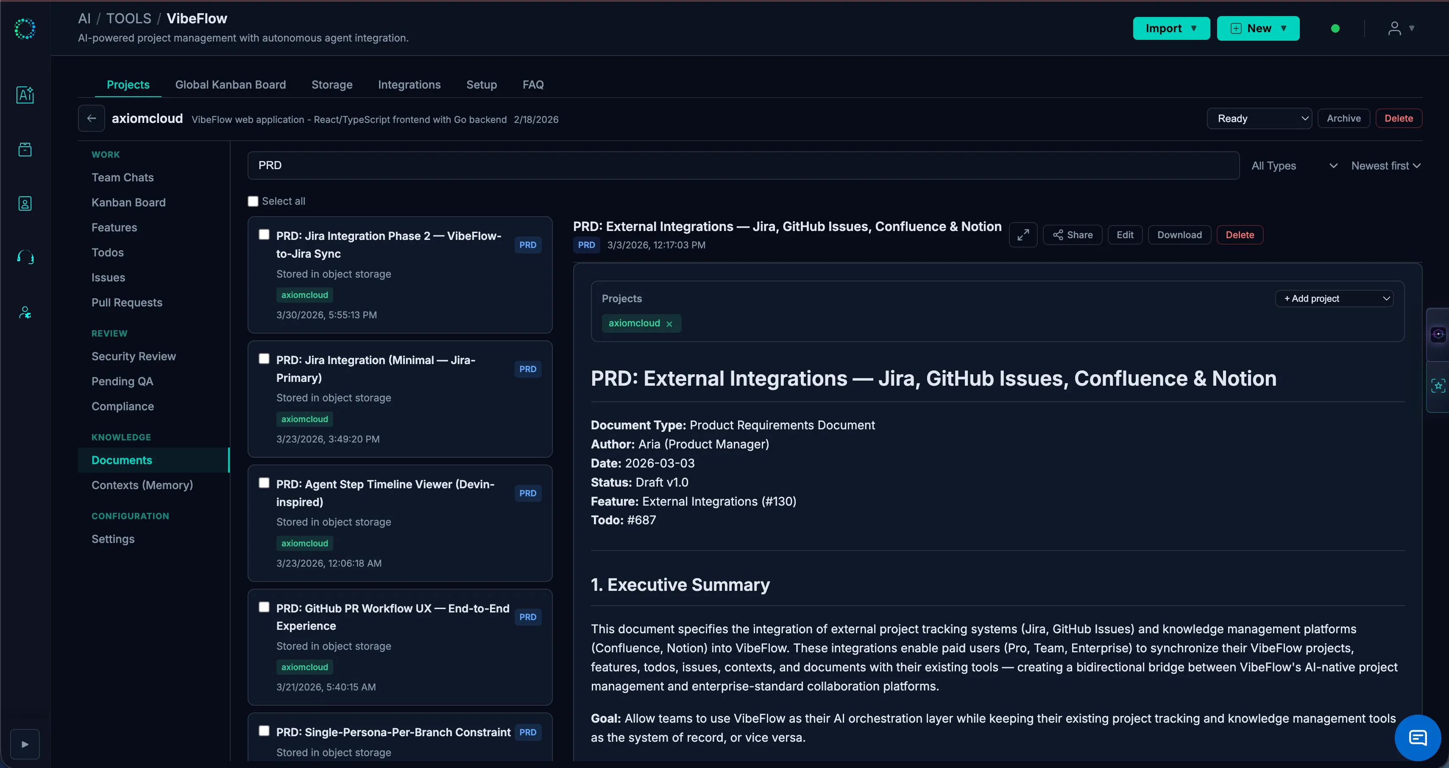Switch to the Global Kanban Board tab
Viewport: 1449px width, 768px height.
(x=231, y=85)
